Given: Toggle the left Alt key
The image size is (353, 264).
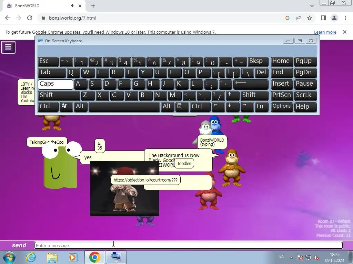Looking at the screenshot, I should pos(81,107).
